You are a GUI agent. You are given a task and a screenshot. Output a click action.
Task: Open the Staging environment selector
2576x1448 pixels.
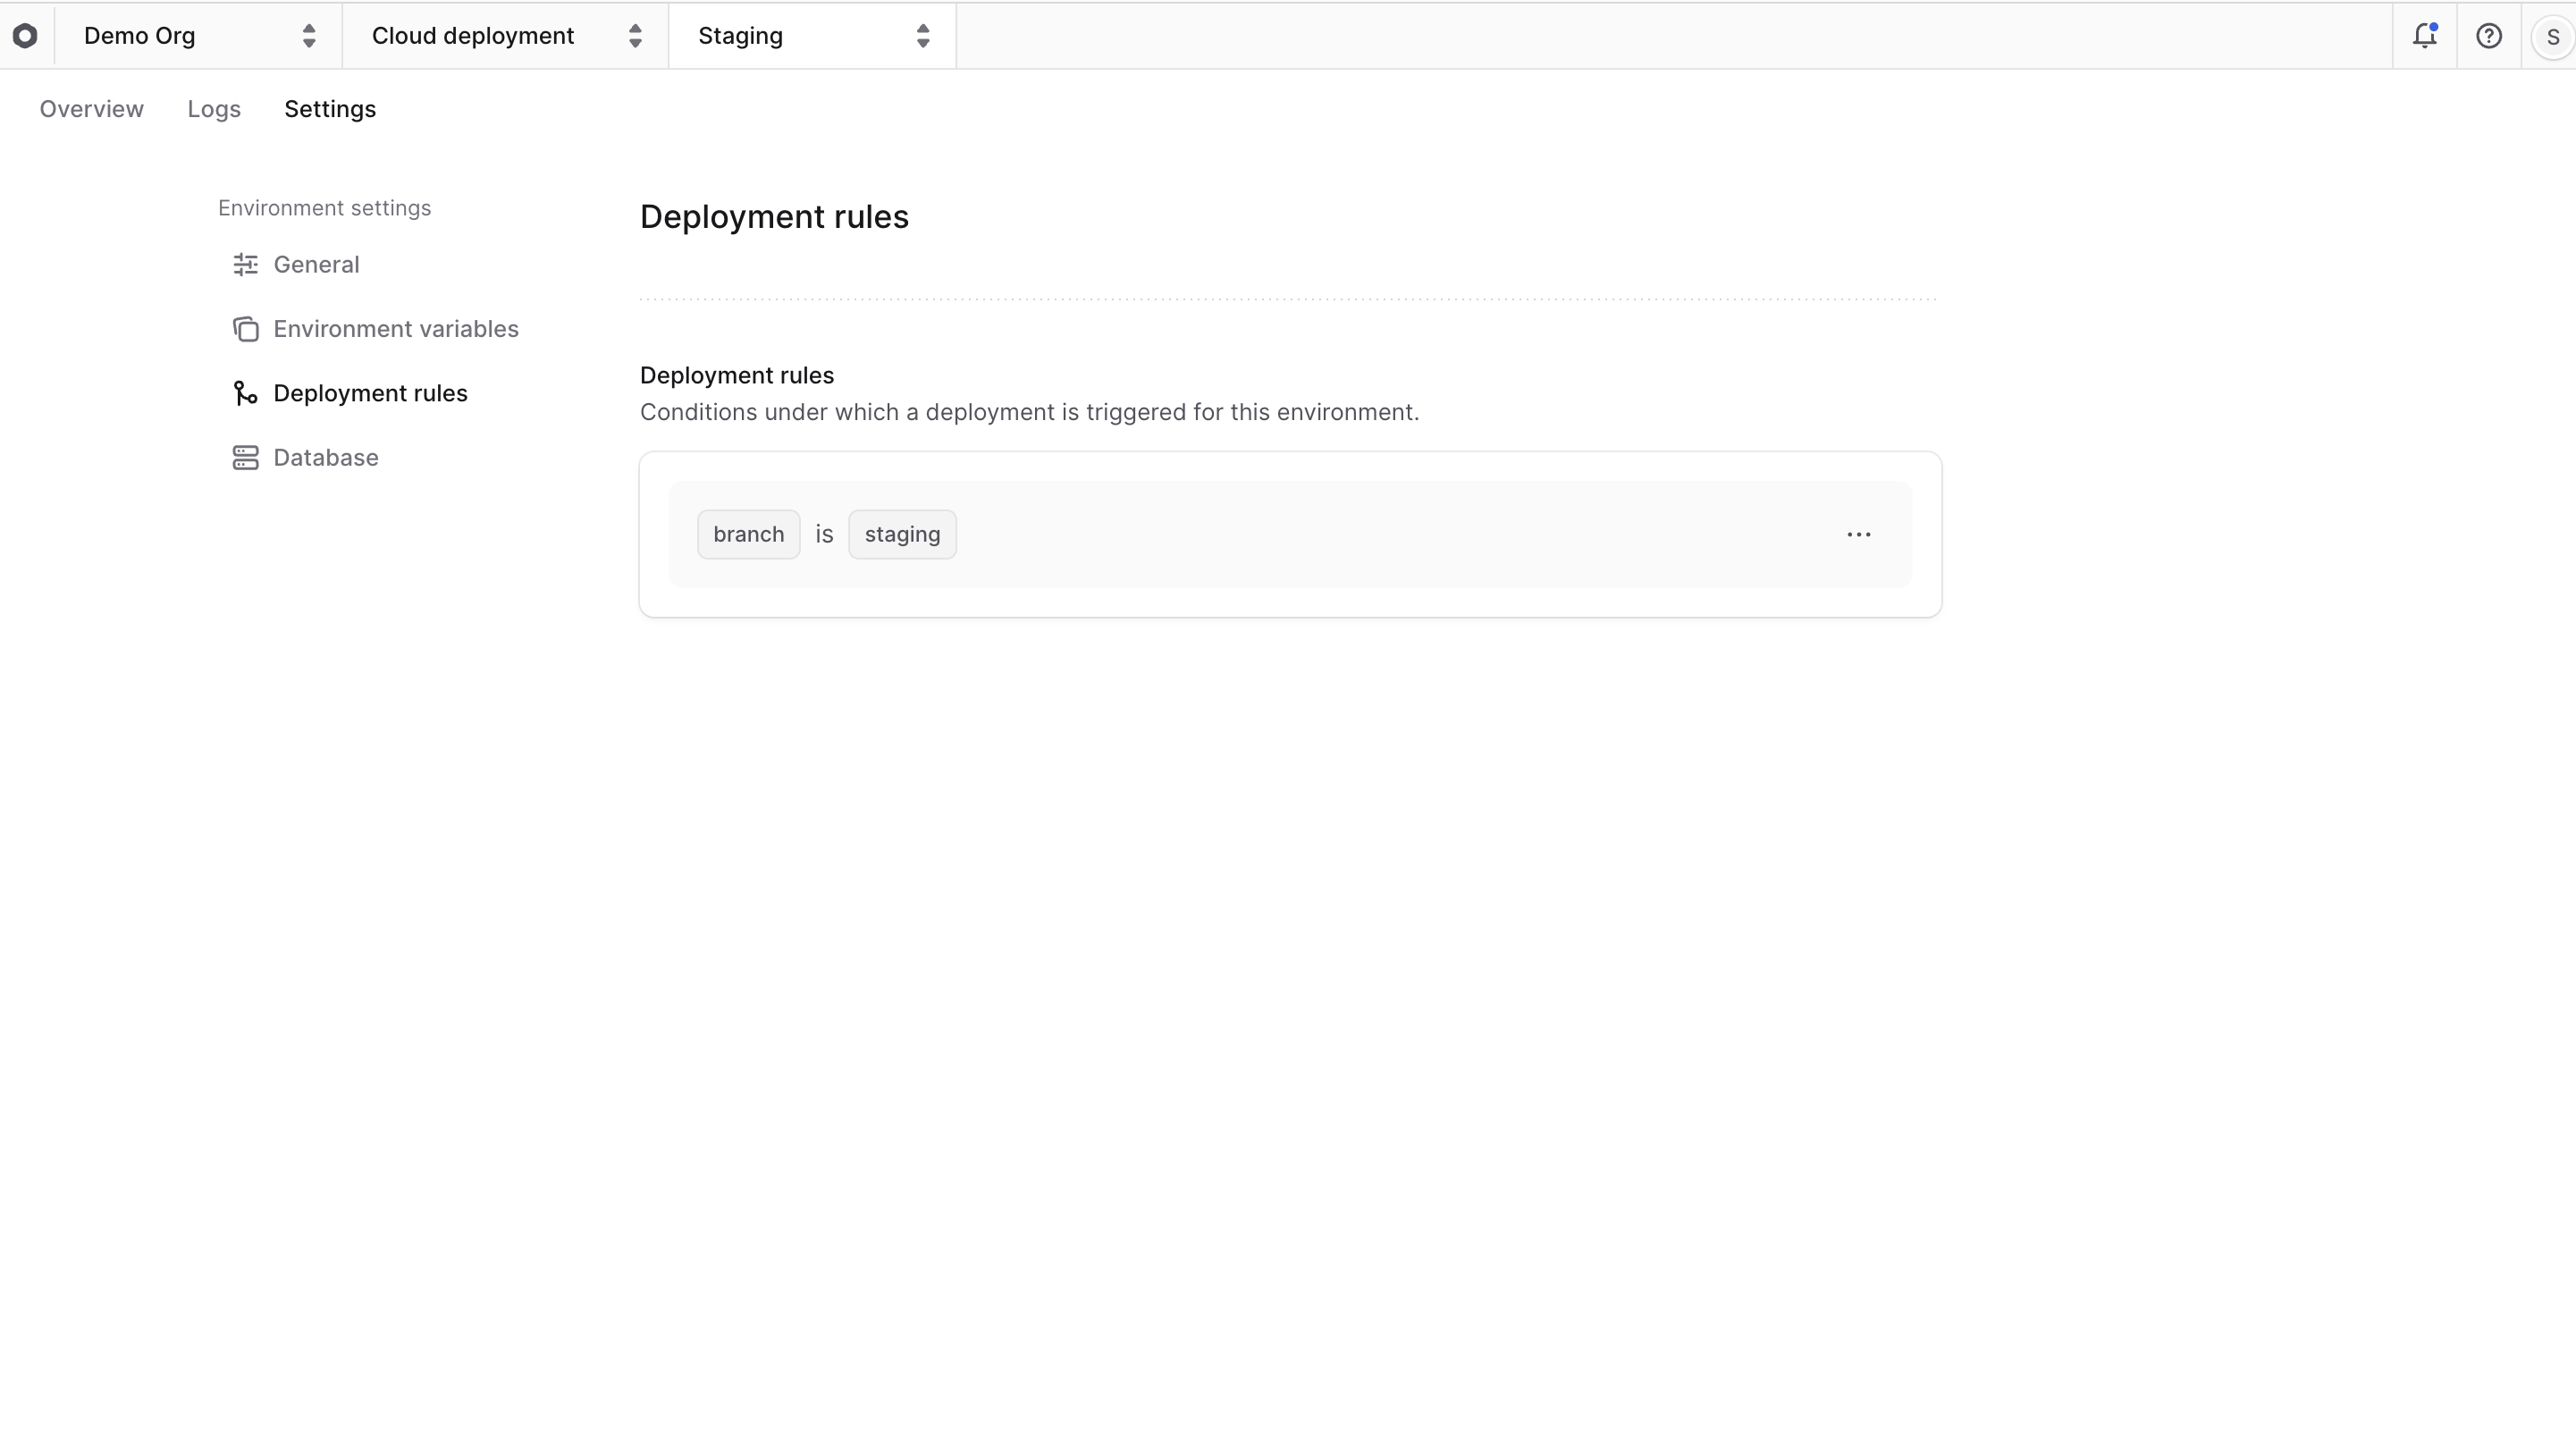tap(812, 35)
